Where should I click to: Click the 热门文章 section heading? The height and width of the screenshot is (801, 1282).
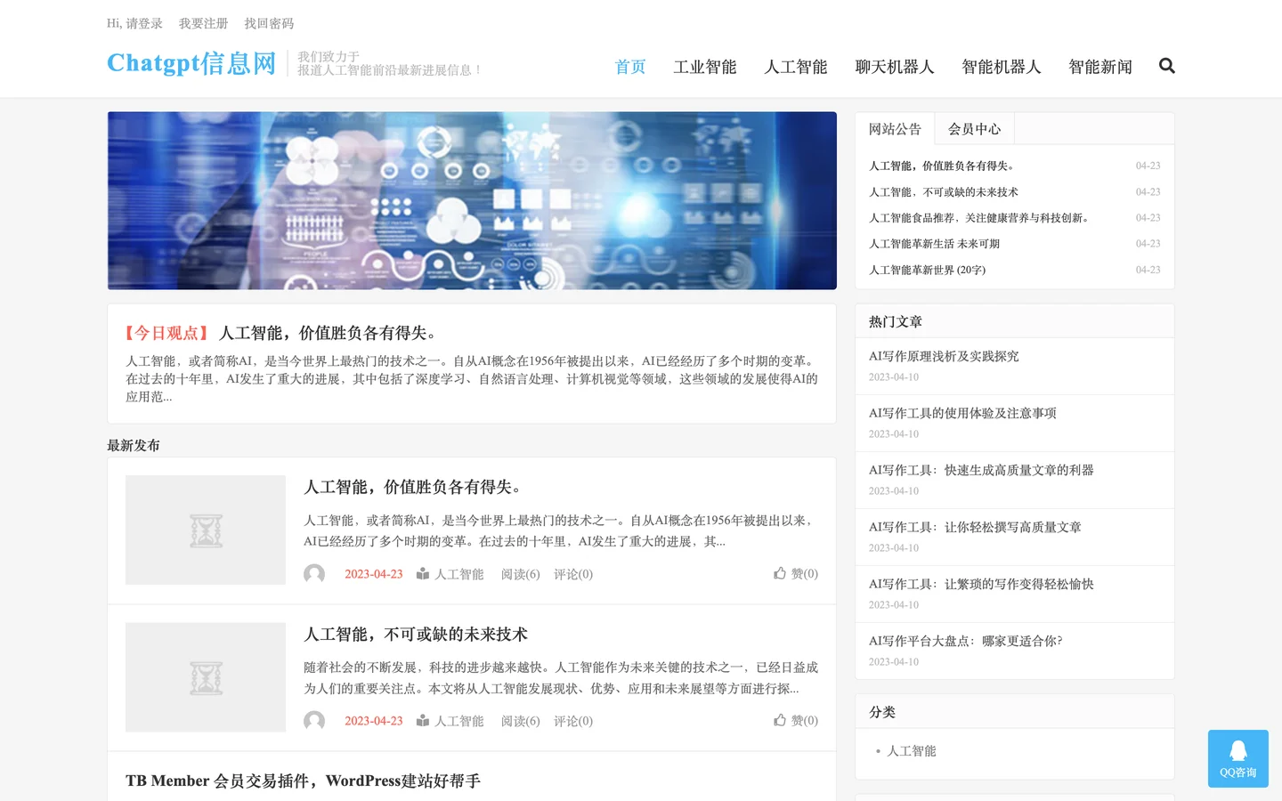click(x=896, y=321)
